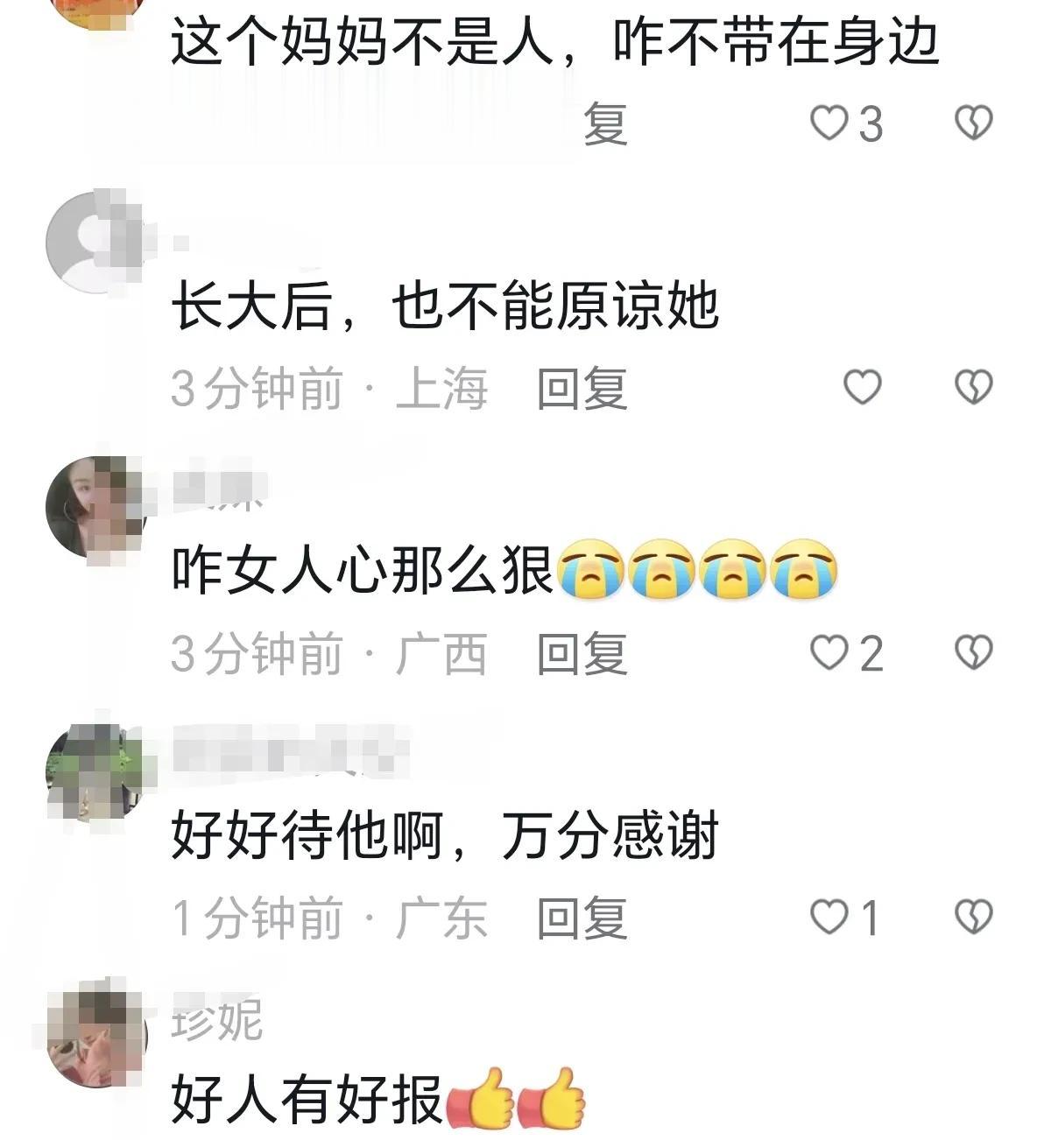Like the Guangxi comment with 2 likes
The image size is (1051, 1140).
846,653
